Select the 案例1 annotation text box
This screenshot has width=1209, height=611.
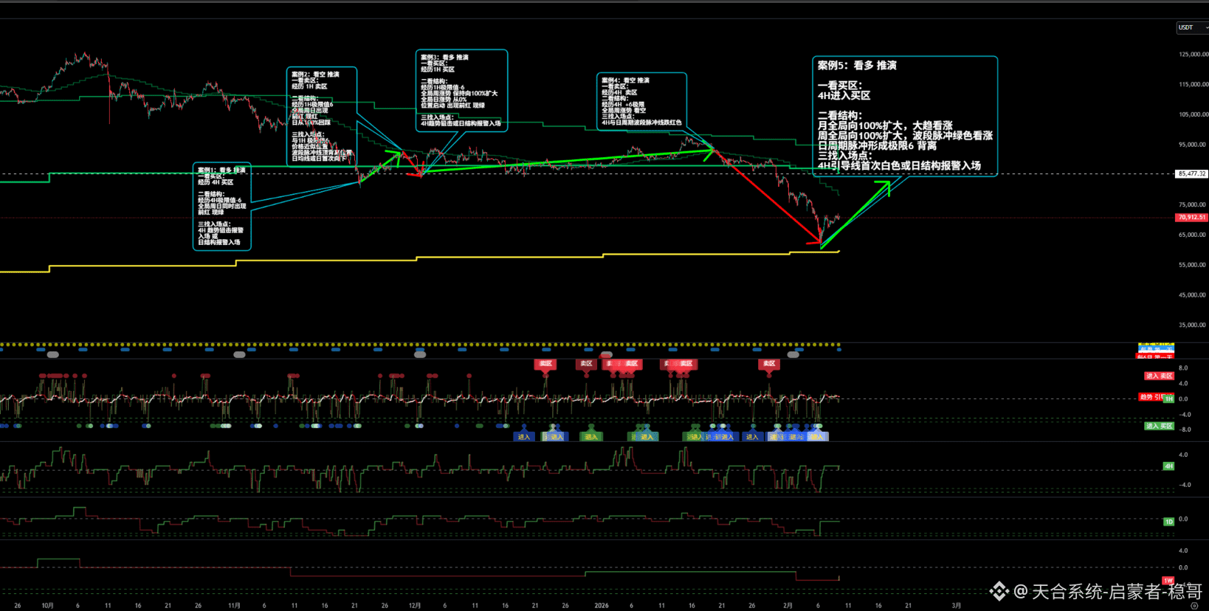221,207
